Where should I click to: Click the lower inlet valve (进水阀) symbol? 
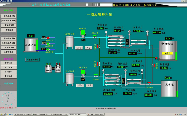96,75
